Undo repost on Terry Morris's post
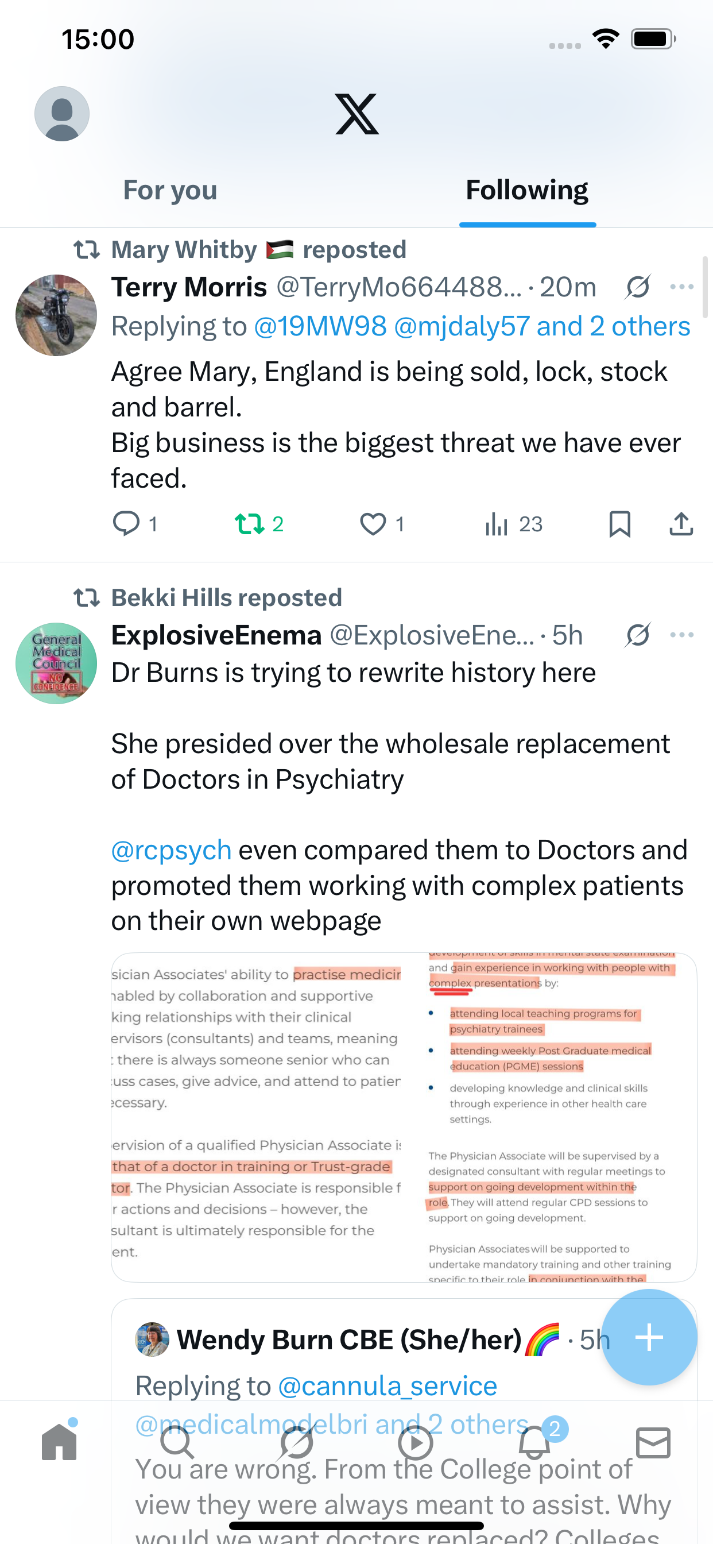 (250, 524)
